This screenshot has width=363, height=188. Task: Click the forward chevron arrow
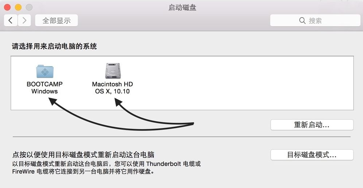[24, 20]
